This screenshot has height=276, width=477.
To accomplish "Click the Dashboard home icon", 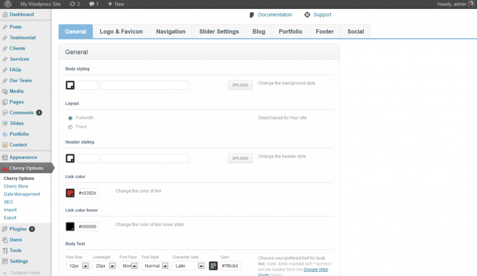I will [5, 14].
